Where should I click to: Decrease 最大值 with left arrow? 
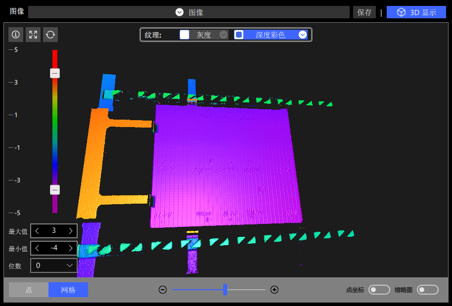coord(37,230)
